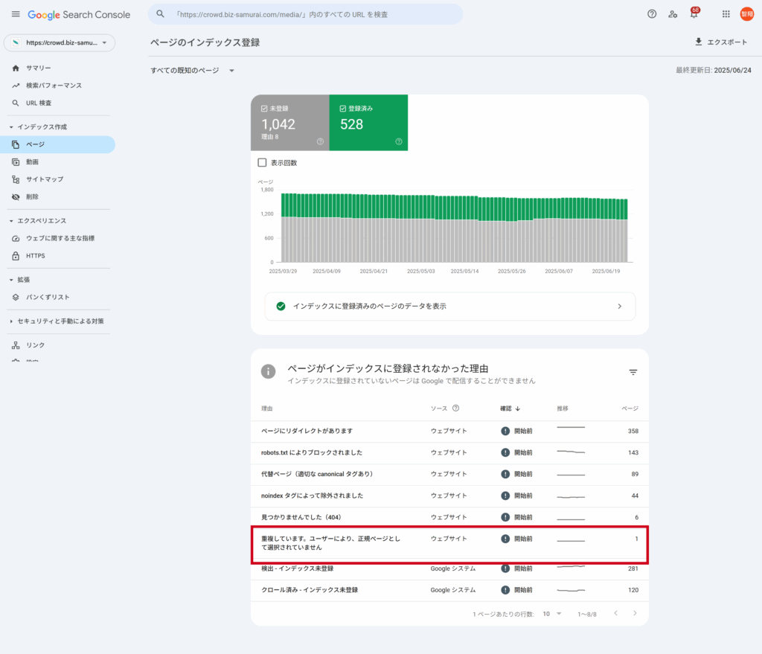Open 検索パフォーマンス menu item

coord(58,86)
